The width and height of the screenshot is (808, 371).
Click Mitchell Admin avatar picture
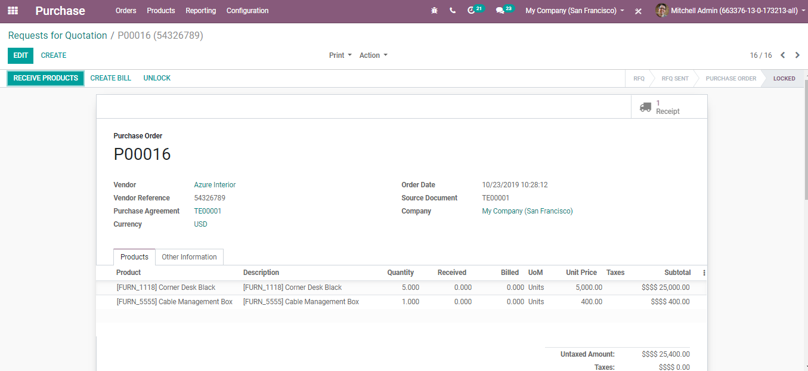[661, 11]
